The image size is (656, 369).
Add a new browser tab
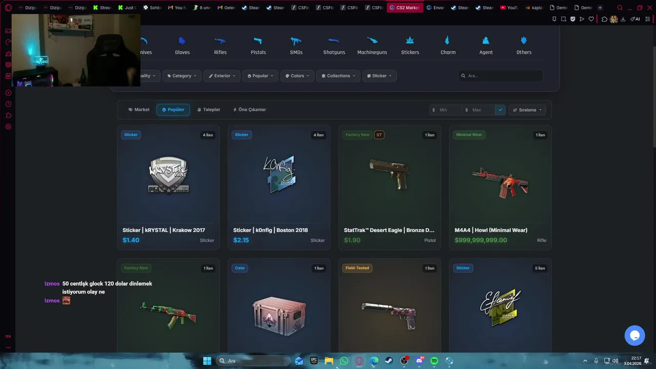[600, 8]
